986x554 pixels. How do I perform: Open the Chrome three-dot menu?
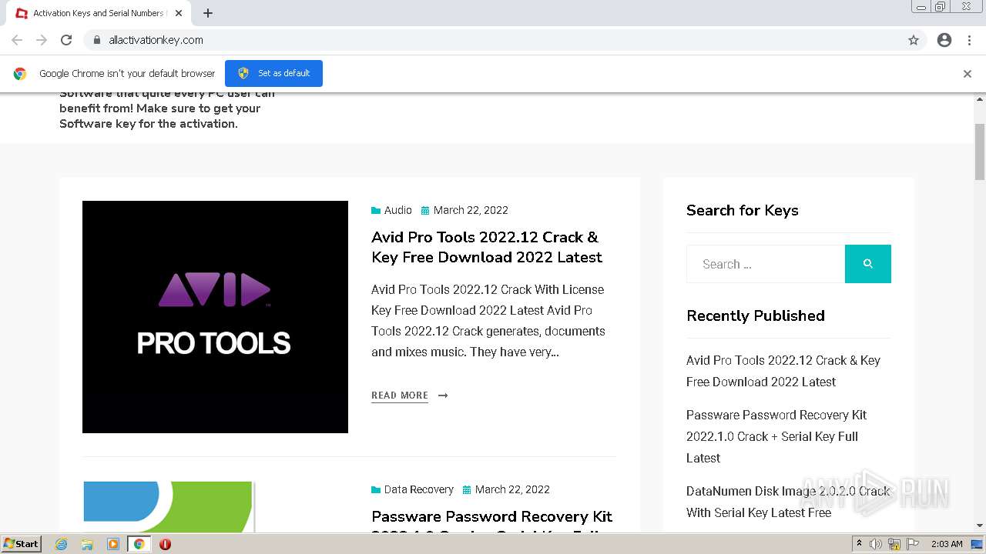pyautogui.click(x=969, y=40)
